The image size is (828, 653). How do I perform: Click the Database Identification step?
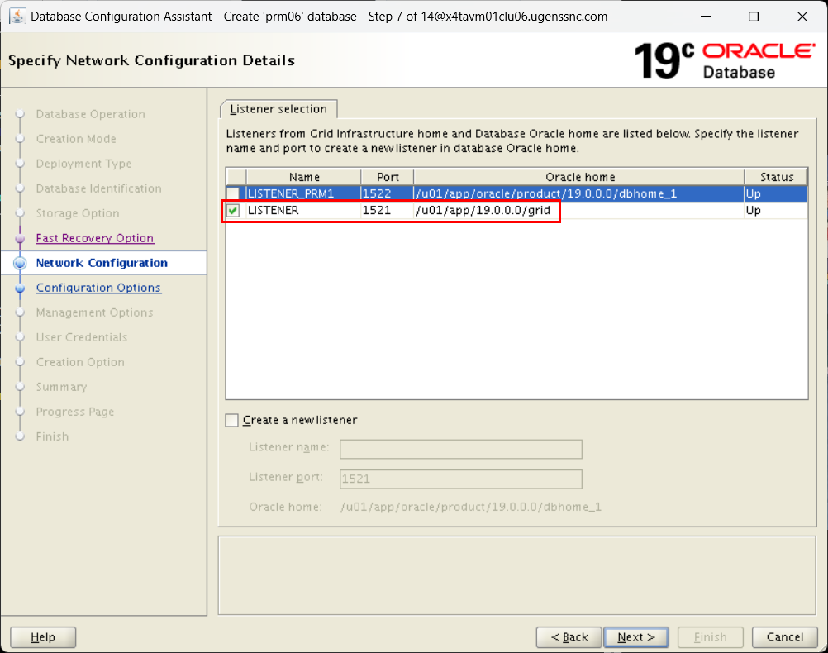98,188
